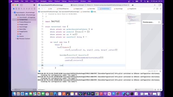Select Api file in navigator
173x97 pixels.
pyautogui.click(x=19, y=34)
